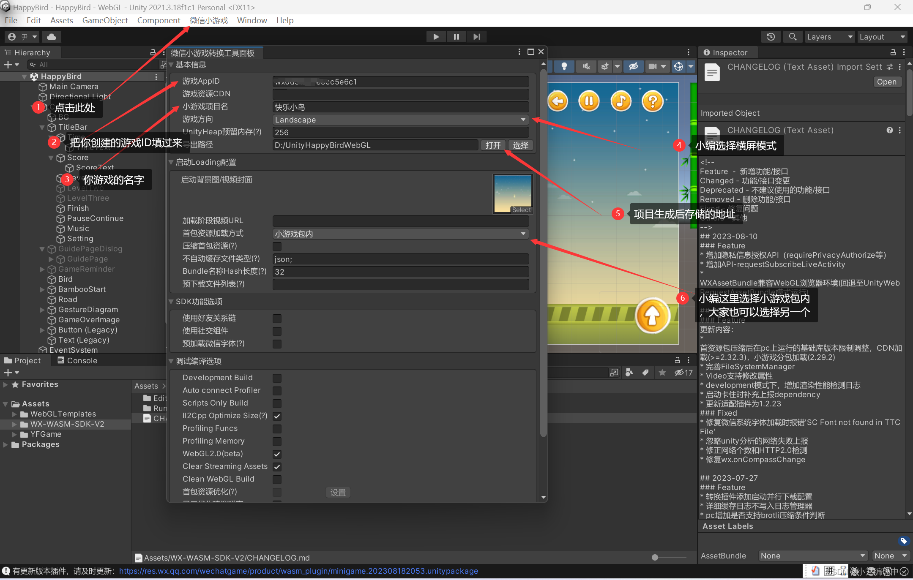Open the Component menu
The height and width of the screenshot is (580, 913).
pyautogui.click(x=159, y=20)
